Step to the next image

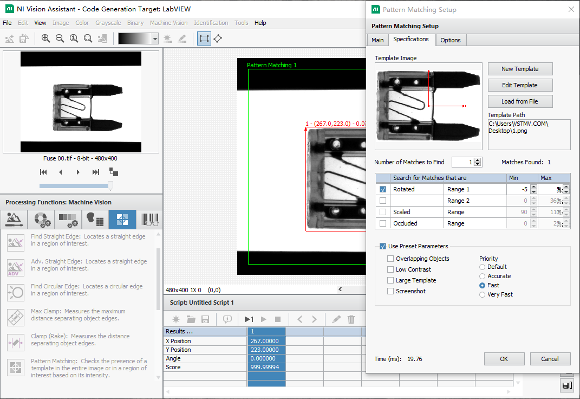click(x=78, y=172)
